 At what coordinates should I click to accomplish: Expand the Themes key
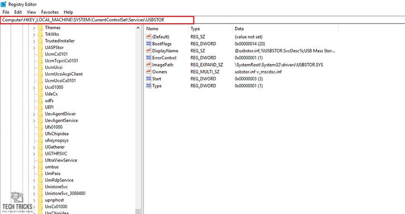pyautogui.click(x=34, y=28)
